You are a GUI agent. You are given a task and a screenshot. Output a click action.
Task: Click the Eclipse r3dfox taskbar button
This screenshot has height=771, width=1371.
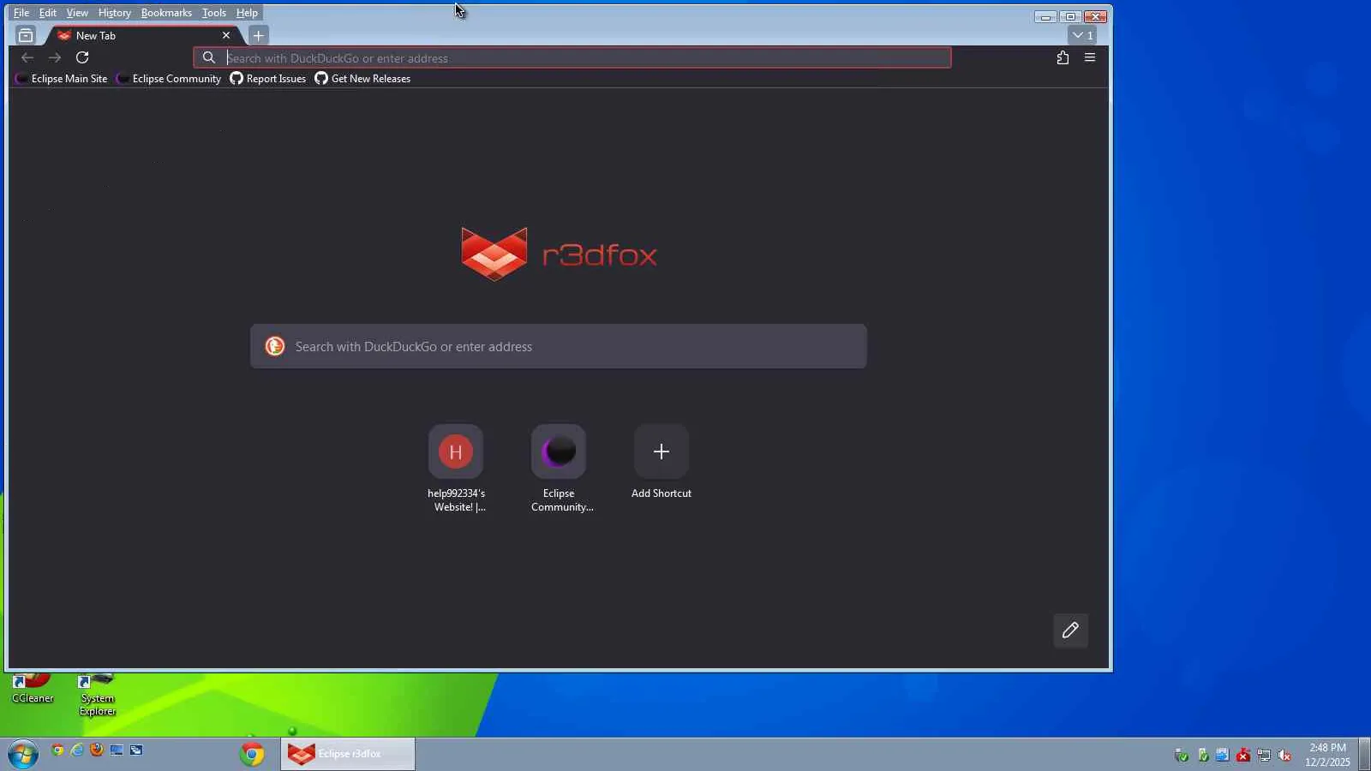(x=348, y=754)
